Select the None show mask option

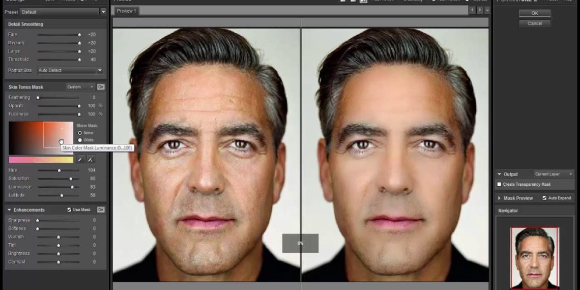80,133
